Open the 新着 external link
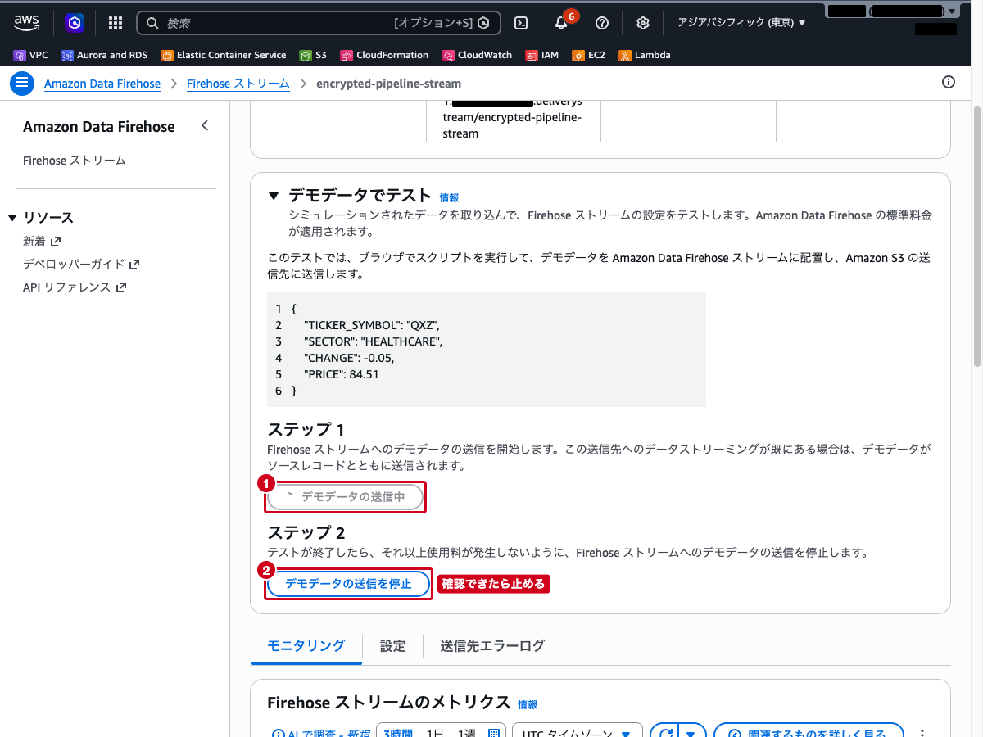983x737 pixels. pyautogui.click(x=42, y=242)
